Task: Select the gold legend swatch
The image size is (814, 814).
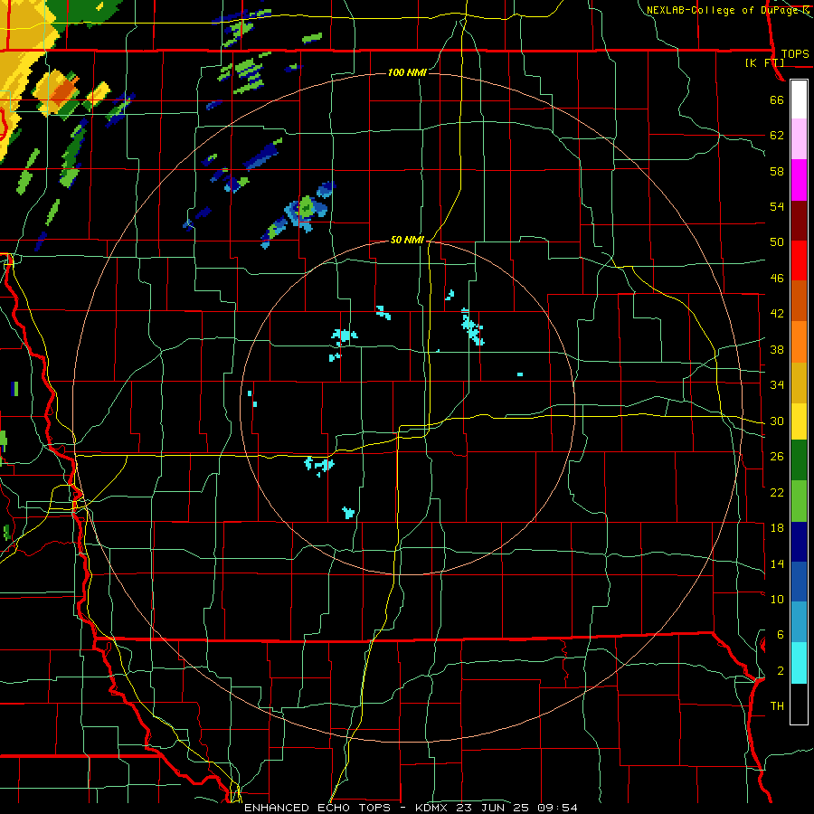Action: [799, 383]
